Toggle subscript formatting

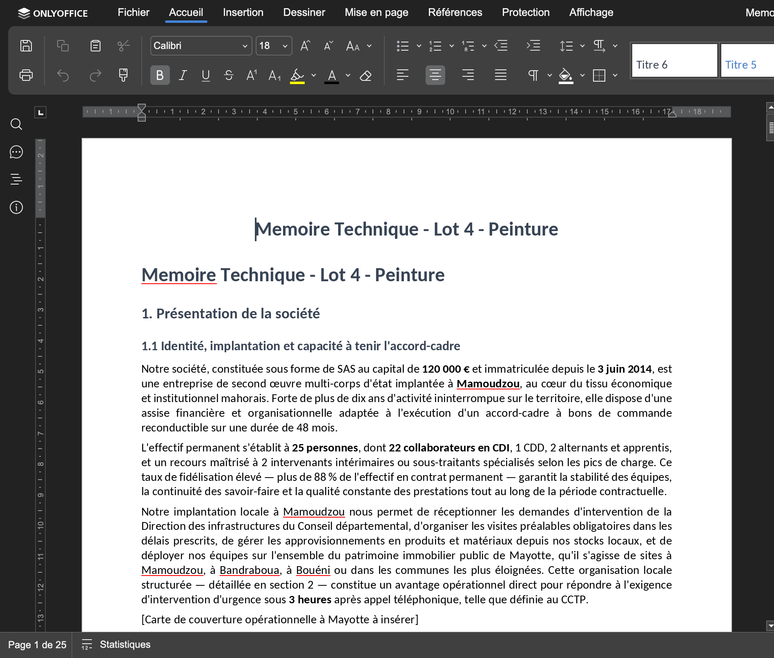274,76
